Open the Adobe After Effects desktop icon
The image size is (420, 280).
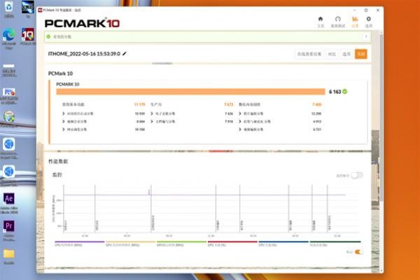[9, 204]
